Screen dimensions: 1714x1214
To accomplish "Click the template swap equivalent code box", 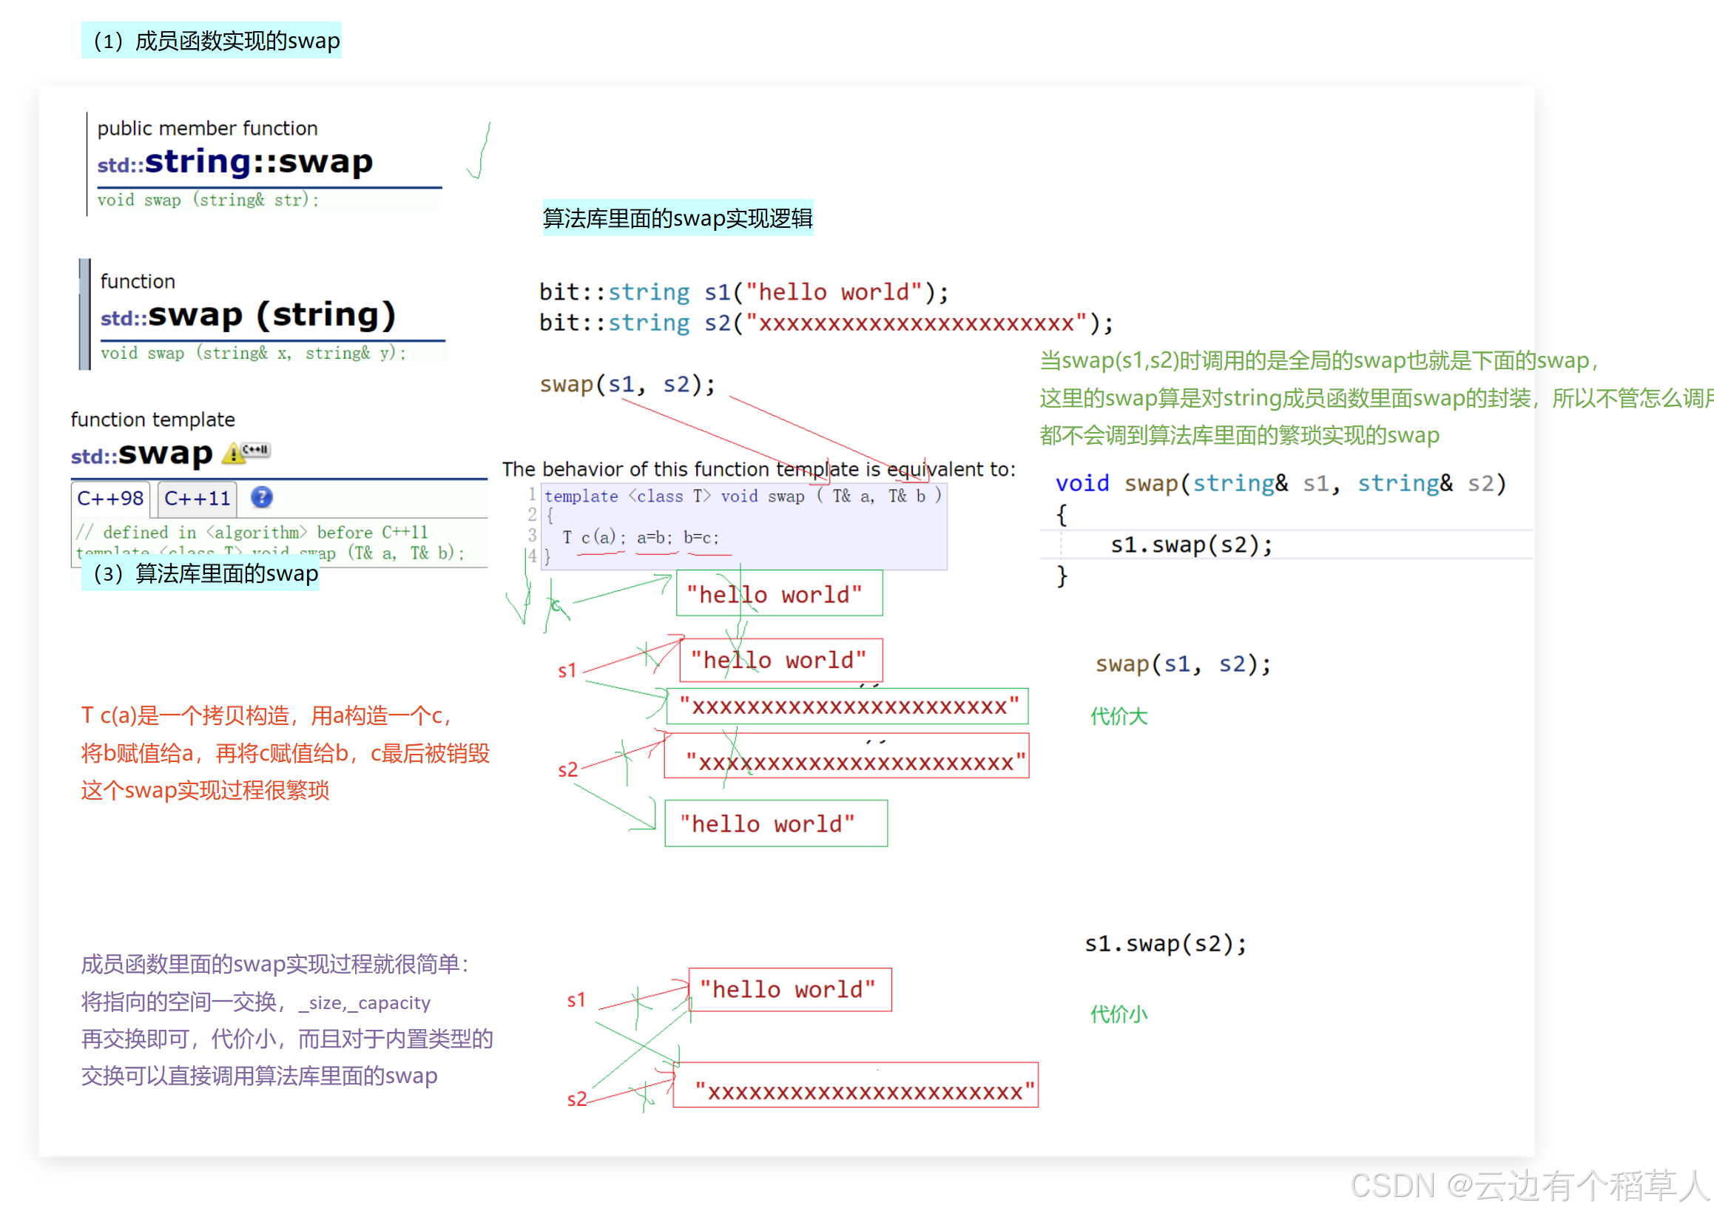I will click(x=743, y=527).
